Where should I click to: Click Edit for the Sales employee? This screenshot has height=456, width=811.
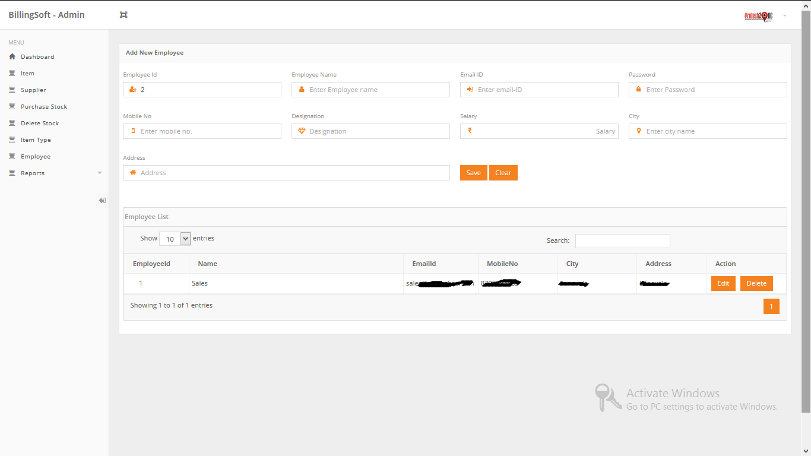click(x=723, y=283)
